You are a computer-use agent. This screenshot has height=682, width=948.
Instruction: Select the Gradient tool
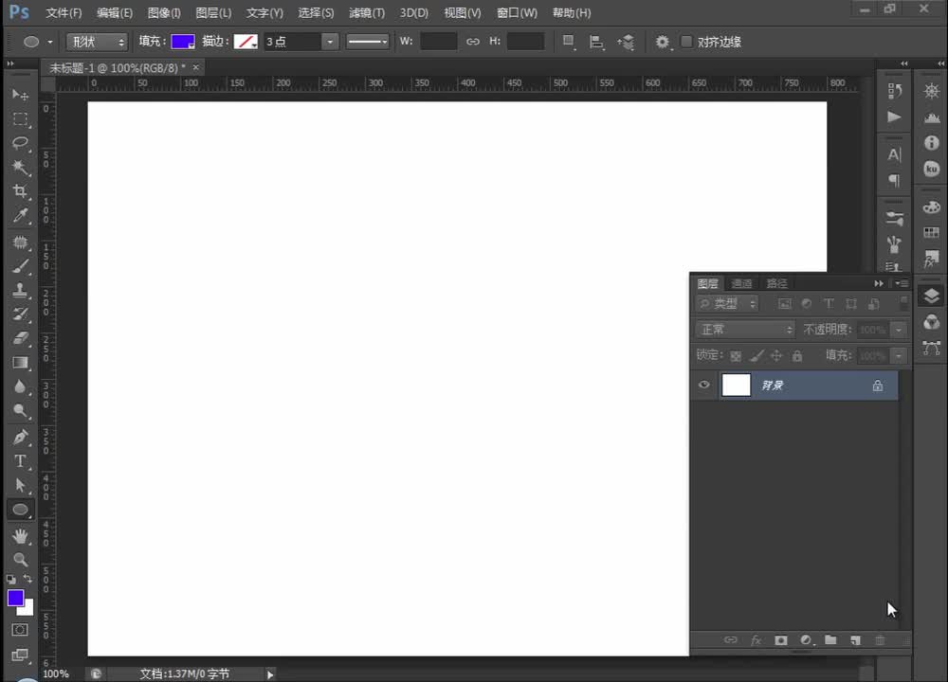pos(20,363)
